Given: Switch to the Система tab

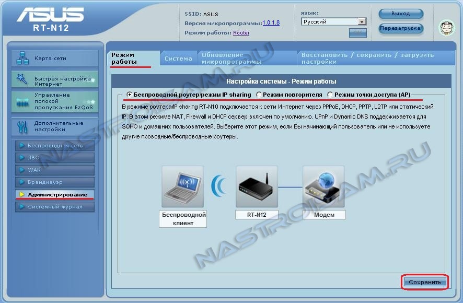Looking at the screenshot, I should pos(178,59).
